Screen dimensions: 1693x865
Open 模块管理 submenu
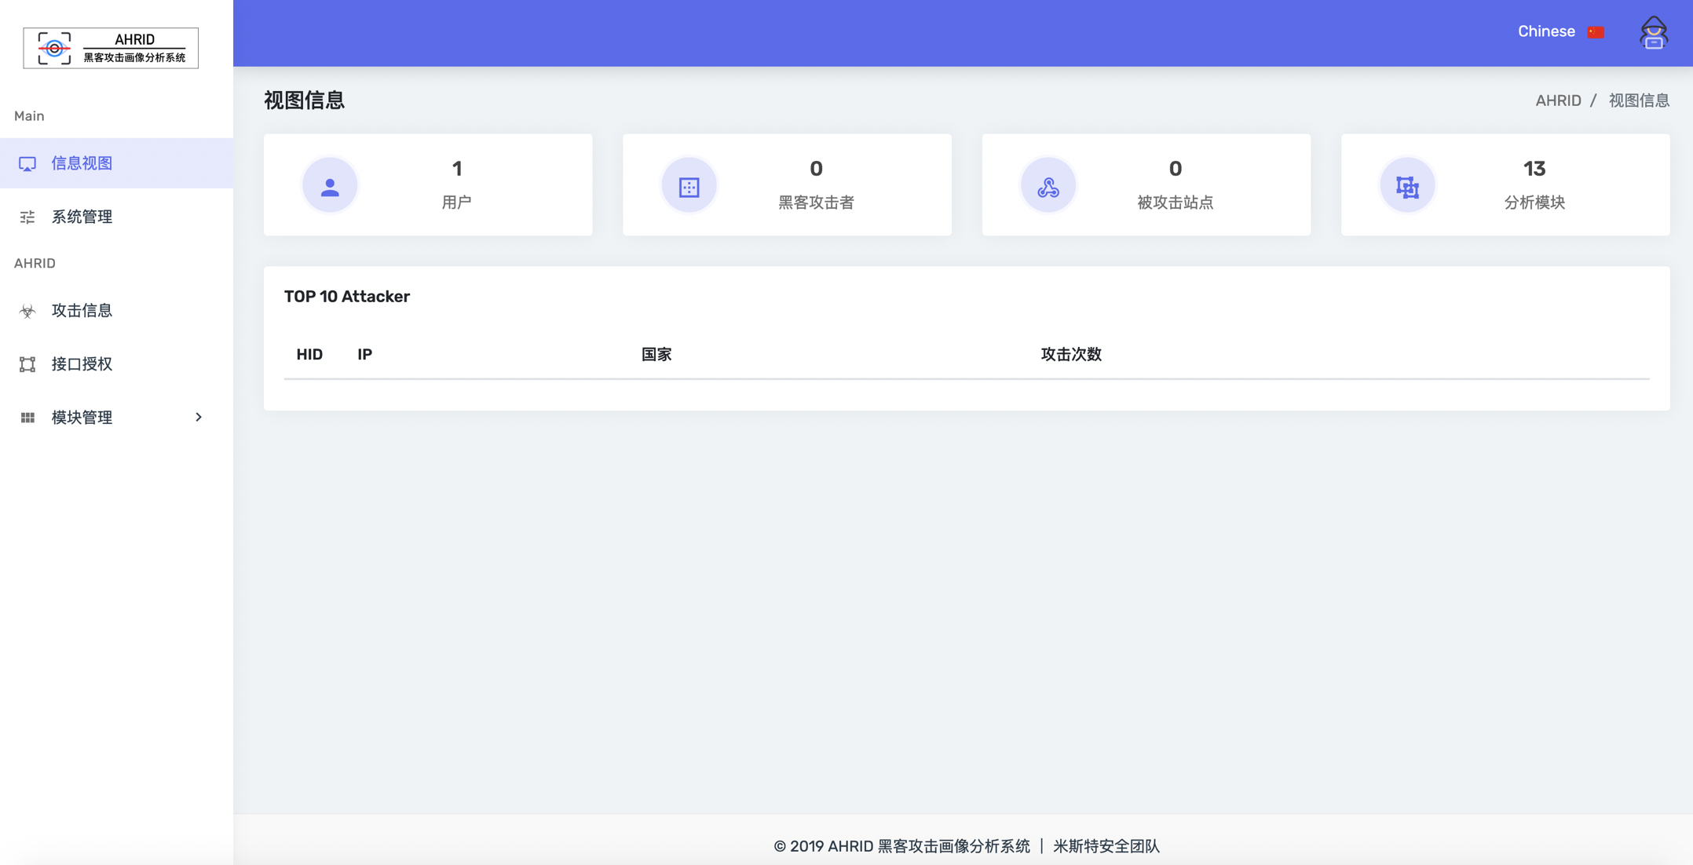point(82,418)
